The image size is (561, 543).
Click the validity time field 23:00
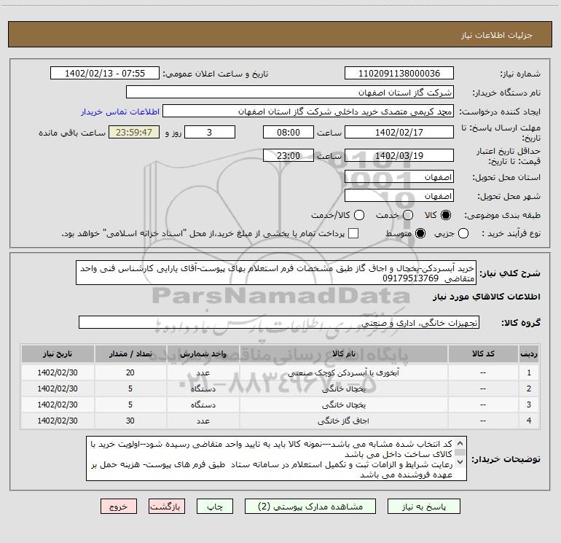289,156
